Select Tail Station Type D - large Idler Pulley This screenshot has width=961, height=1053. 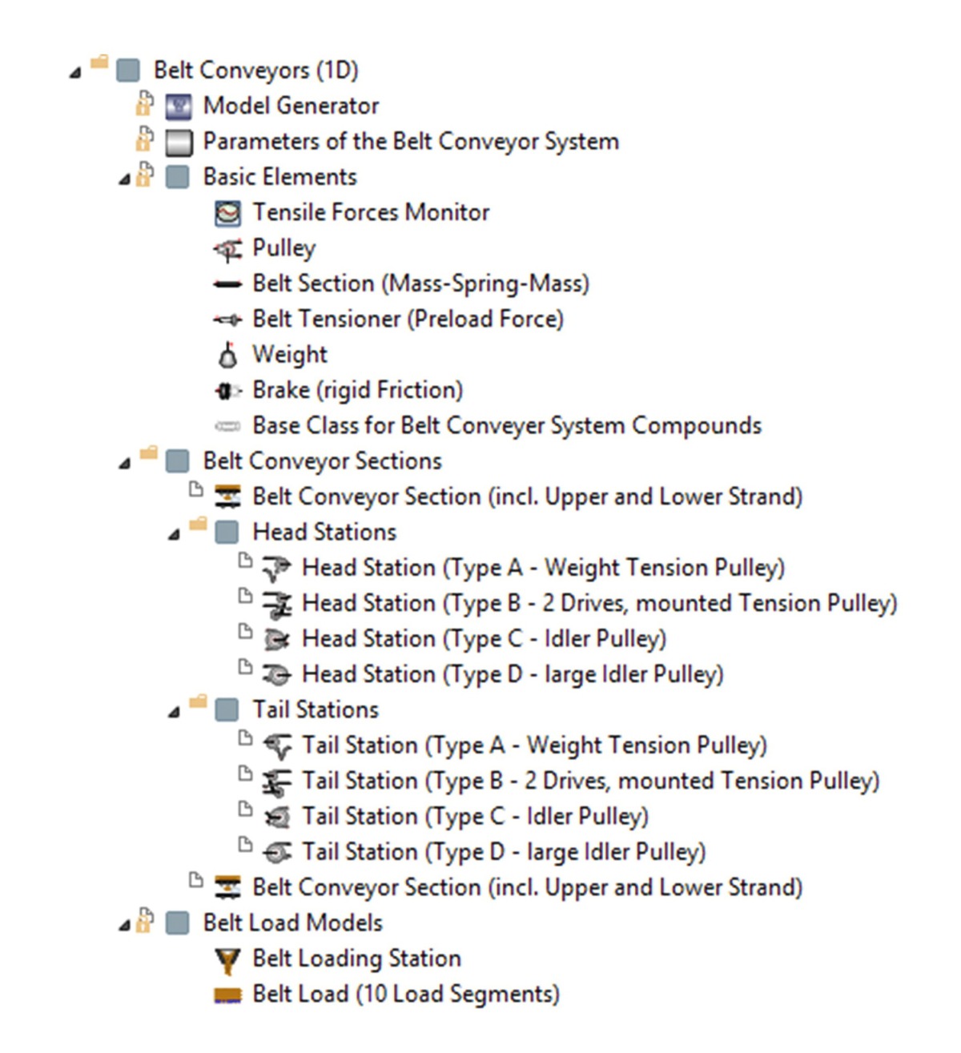[x=504, y=852]
